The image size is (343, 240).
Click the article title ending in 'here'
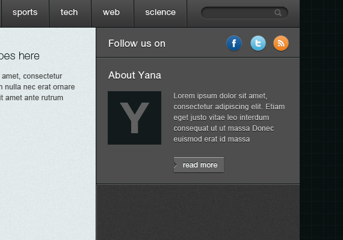click(20, 56)
